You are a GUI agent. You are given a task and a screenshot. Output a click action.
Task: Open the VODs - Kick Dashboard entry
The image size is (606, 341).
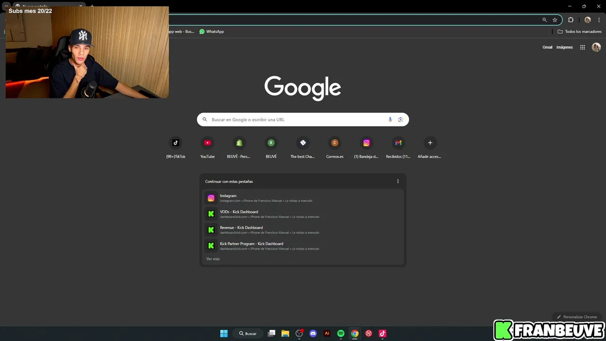[303, 214]
